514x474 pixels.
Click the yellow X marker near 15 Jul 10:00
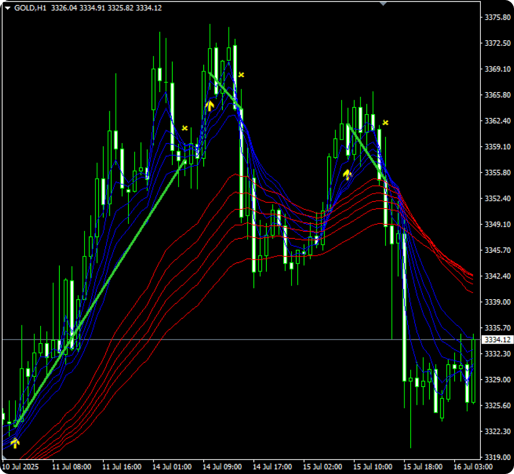tap(385, 122)
